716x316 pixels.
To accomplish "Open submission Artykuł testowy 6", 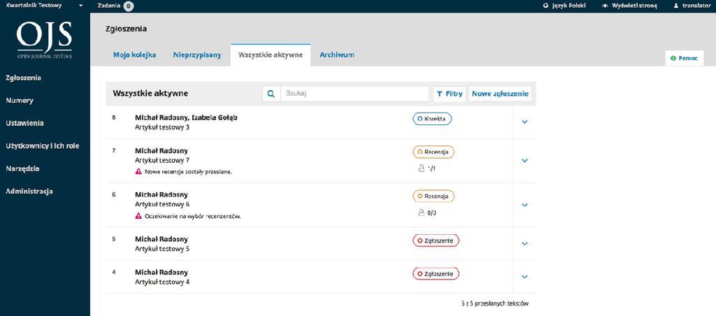I will tap(162, 204).
